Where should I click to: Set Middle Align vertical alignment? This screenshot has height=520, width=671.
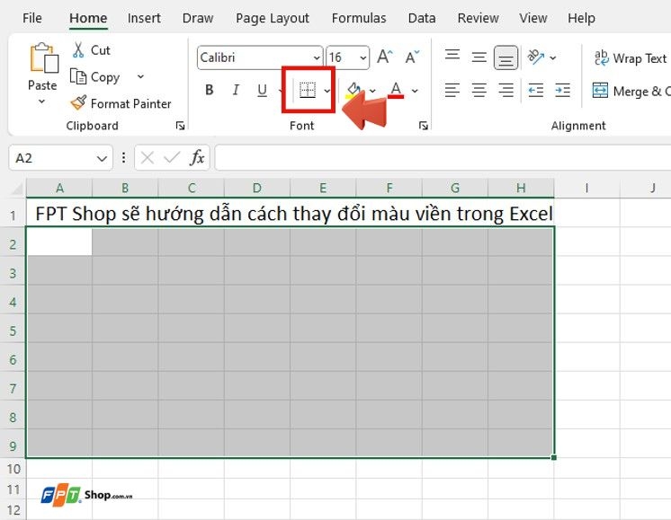[x=479, y=57]
